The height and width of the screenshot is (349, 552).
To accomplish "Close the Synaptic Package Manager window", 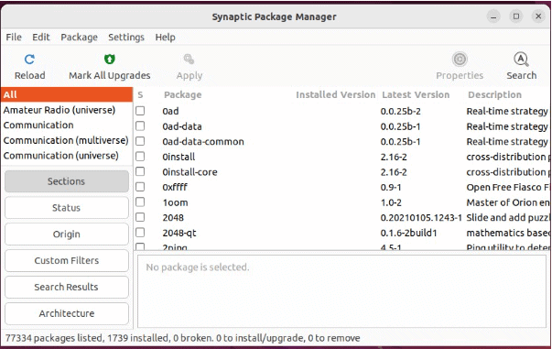I will [538, 16].
